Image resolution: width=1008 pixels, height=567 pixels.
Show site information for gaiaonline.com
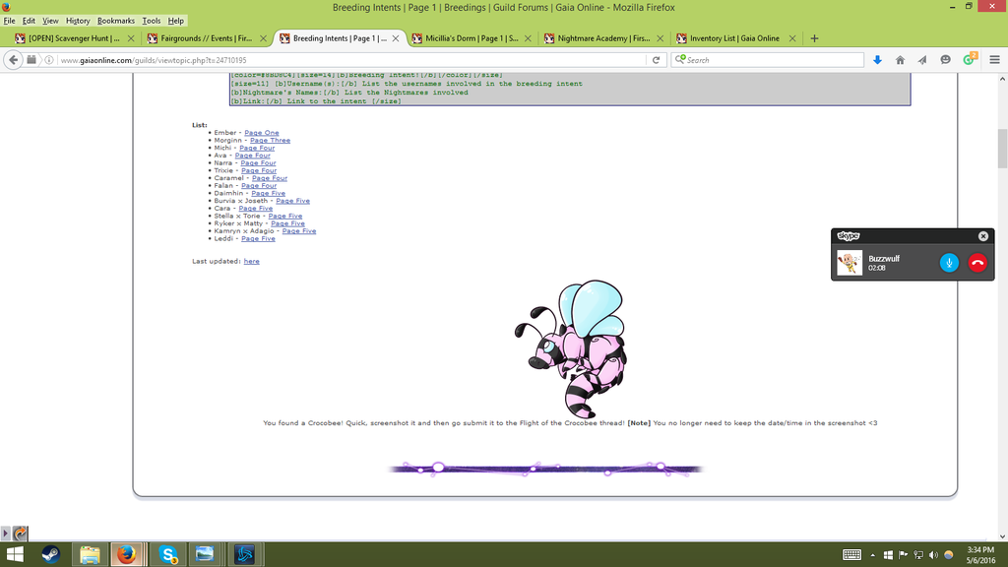pyautogui.click(x=49, y=60)
